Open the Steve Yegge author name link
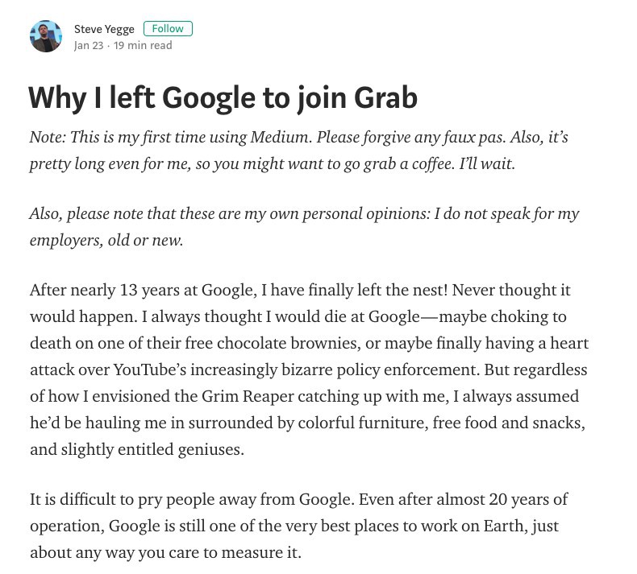The width and height of the screenshot is (637, 574). pyautogui.click(x=104, y=29)
